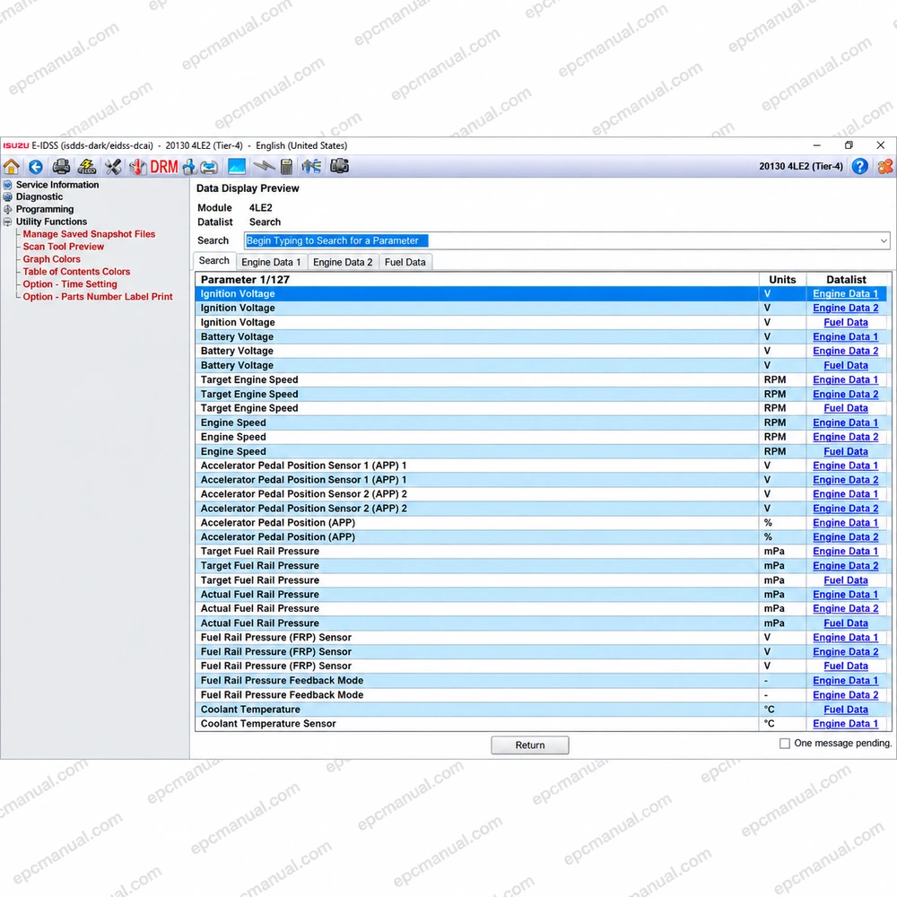
Task: Open Engine Data 2 link for Fuel Rail Pressure Feedback Mode
Action: point(846,695)
